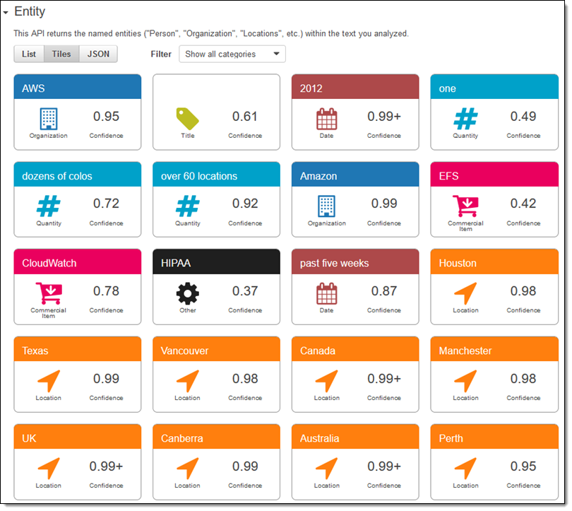Viewport: 572px width, 511px height.
Task: Click the Location arrow icon in Texas tile
Action: 49,381
